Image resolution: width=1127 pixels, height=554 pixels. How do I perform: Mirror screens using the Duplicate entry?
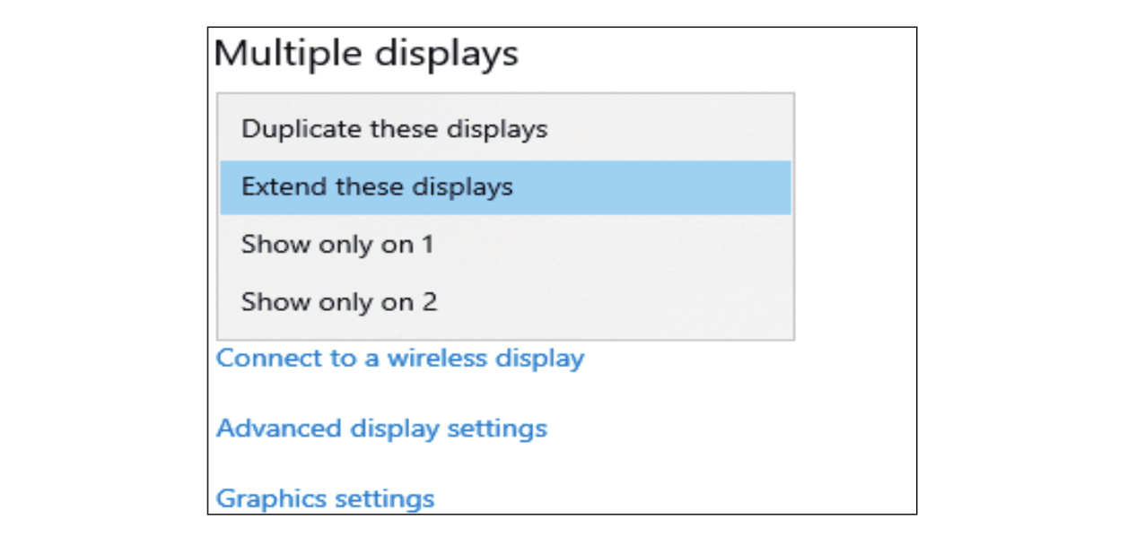tap(394, 129)
